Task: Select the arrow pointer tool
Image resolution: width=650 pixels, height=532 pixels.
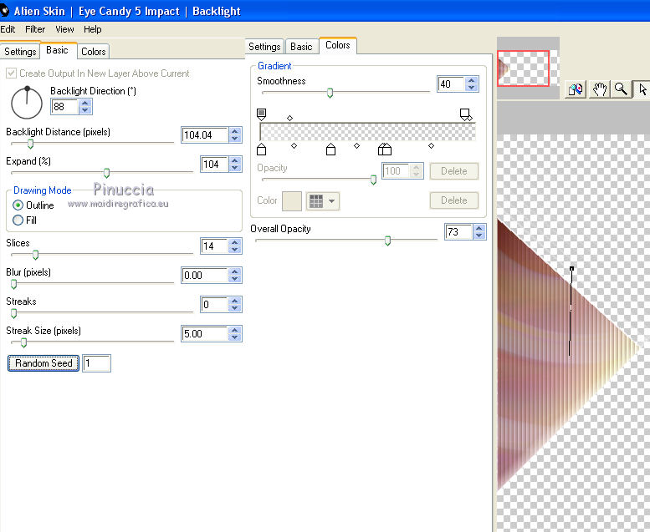Action: coord(642,89)
